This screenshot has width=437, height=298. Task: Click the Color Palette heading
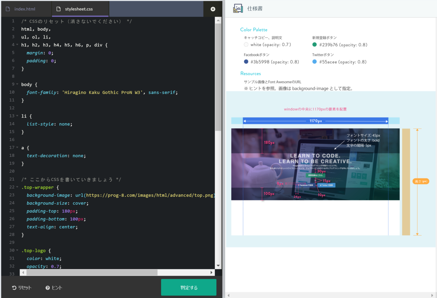[254, 30]
